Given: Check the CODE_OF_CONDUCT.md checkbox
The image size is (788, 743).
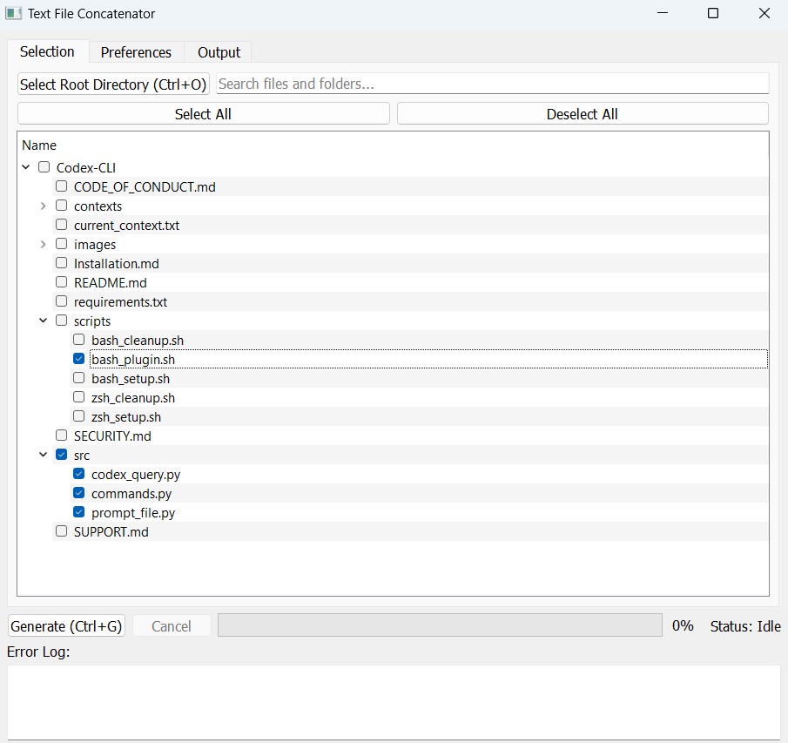Looking at the screenshot, I should point(61,186).
